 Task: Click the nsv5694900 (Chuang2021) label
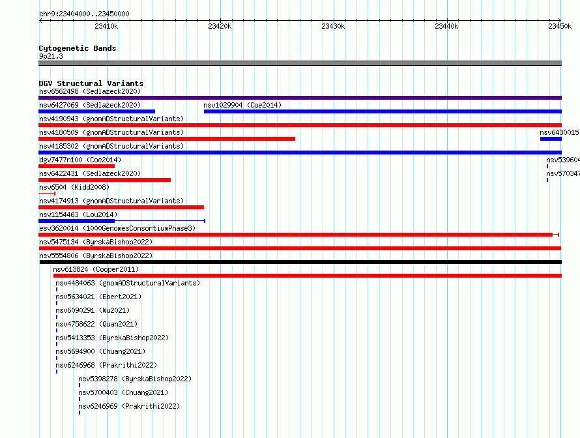[100, 351]
